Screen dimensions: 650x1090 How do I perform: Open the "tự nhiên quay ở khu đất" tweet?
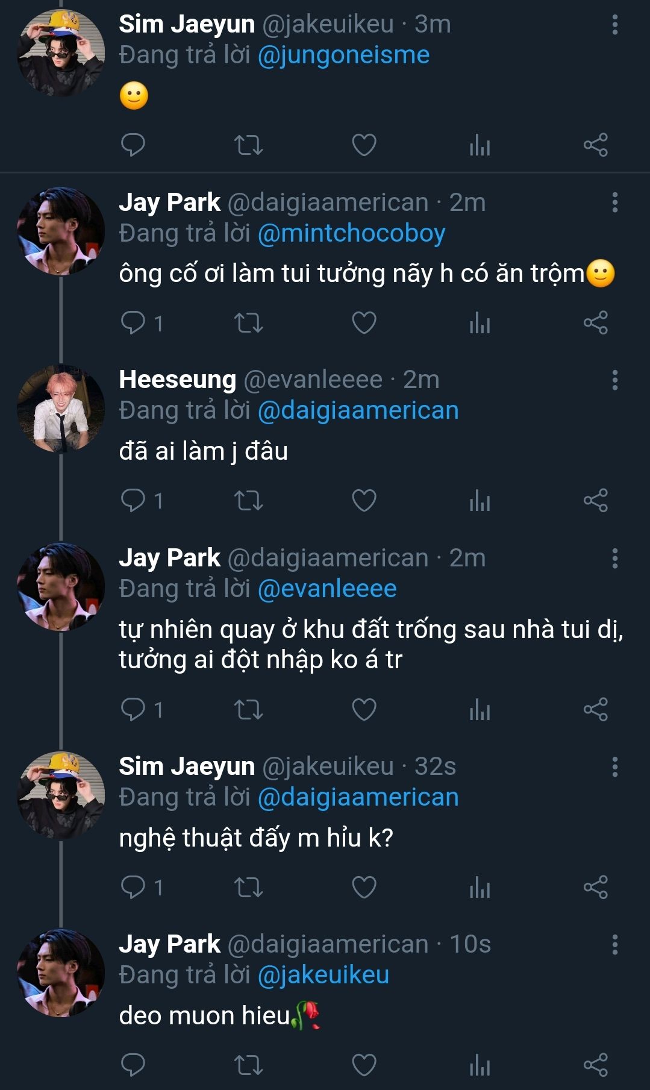(x=370, y=644)
